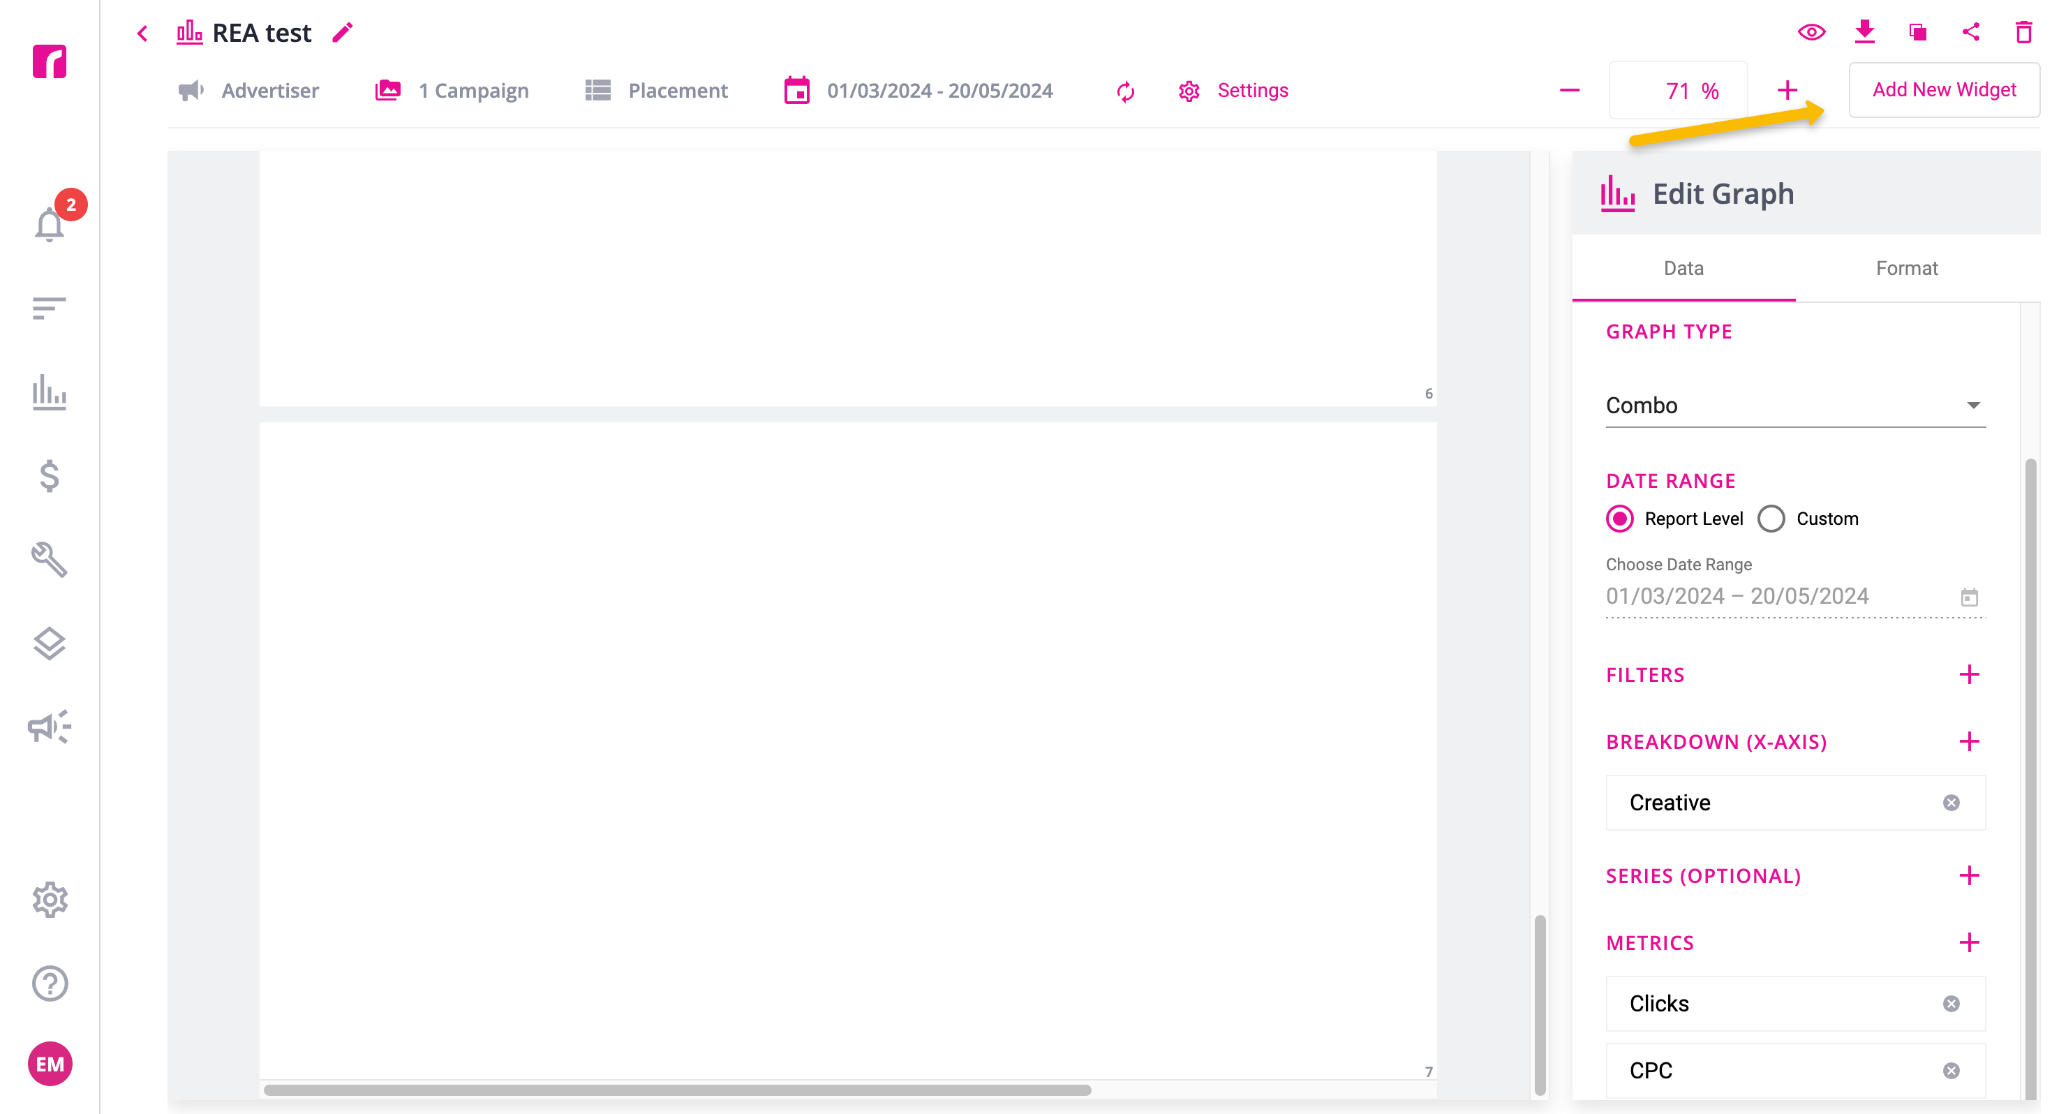
Task: Add a filter with the FILTERS plus
Action: tap(1969, 675)
